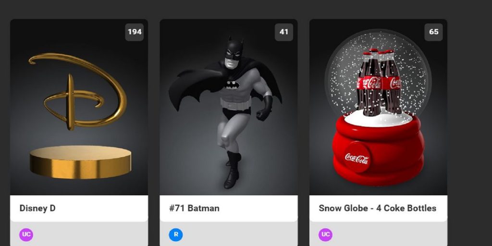Click Batman's black boots
Screen dimensions: 492x246
(233, 171)
